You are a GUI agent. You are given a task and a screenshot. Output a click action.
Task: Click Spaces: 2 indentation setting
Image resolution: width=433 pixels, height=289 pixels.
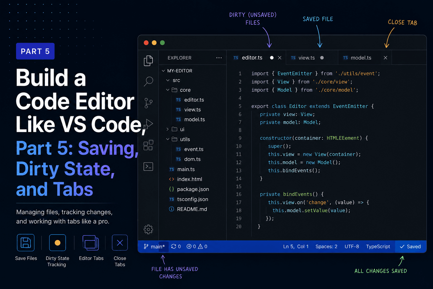[326, 246]
